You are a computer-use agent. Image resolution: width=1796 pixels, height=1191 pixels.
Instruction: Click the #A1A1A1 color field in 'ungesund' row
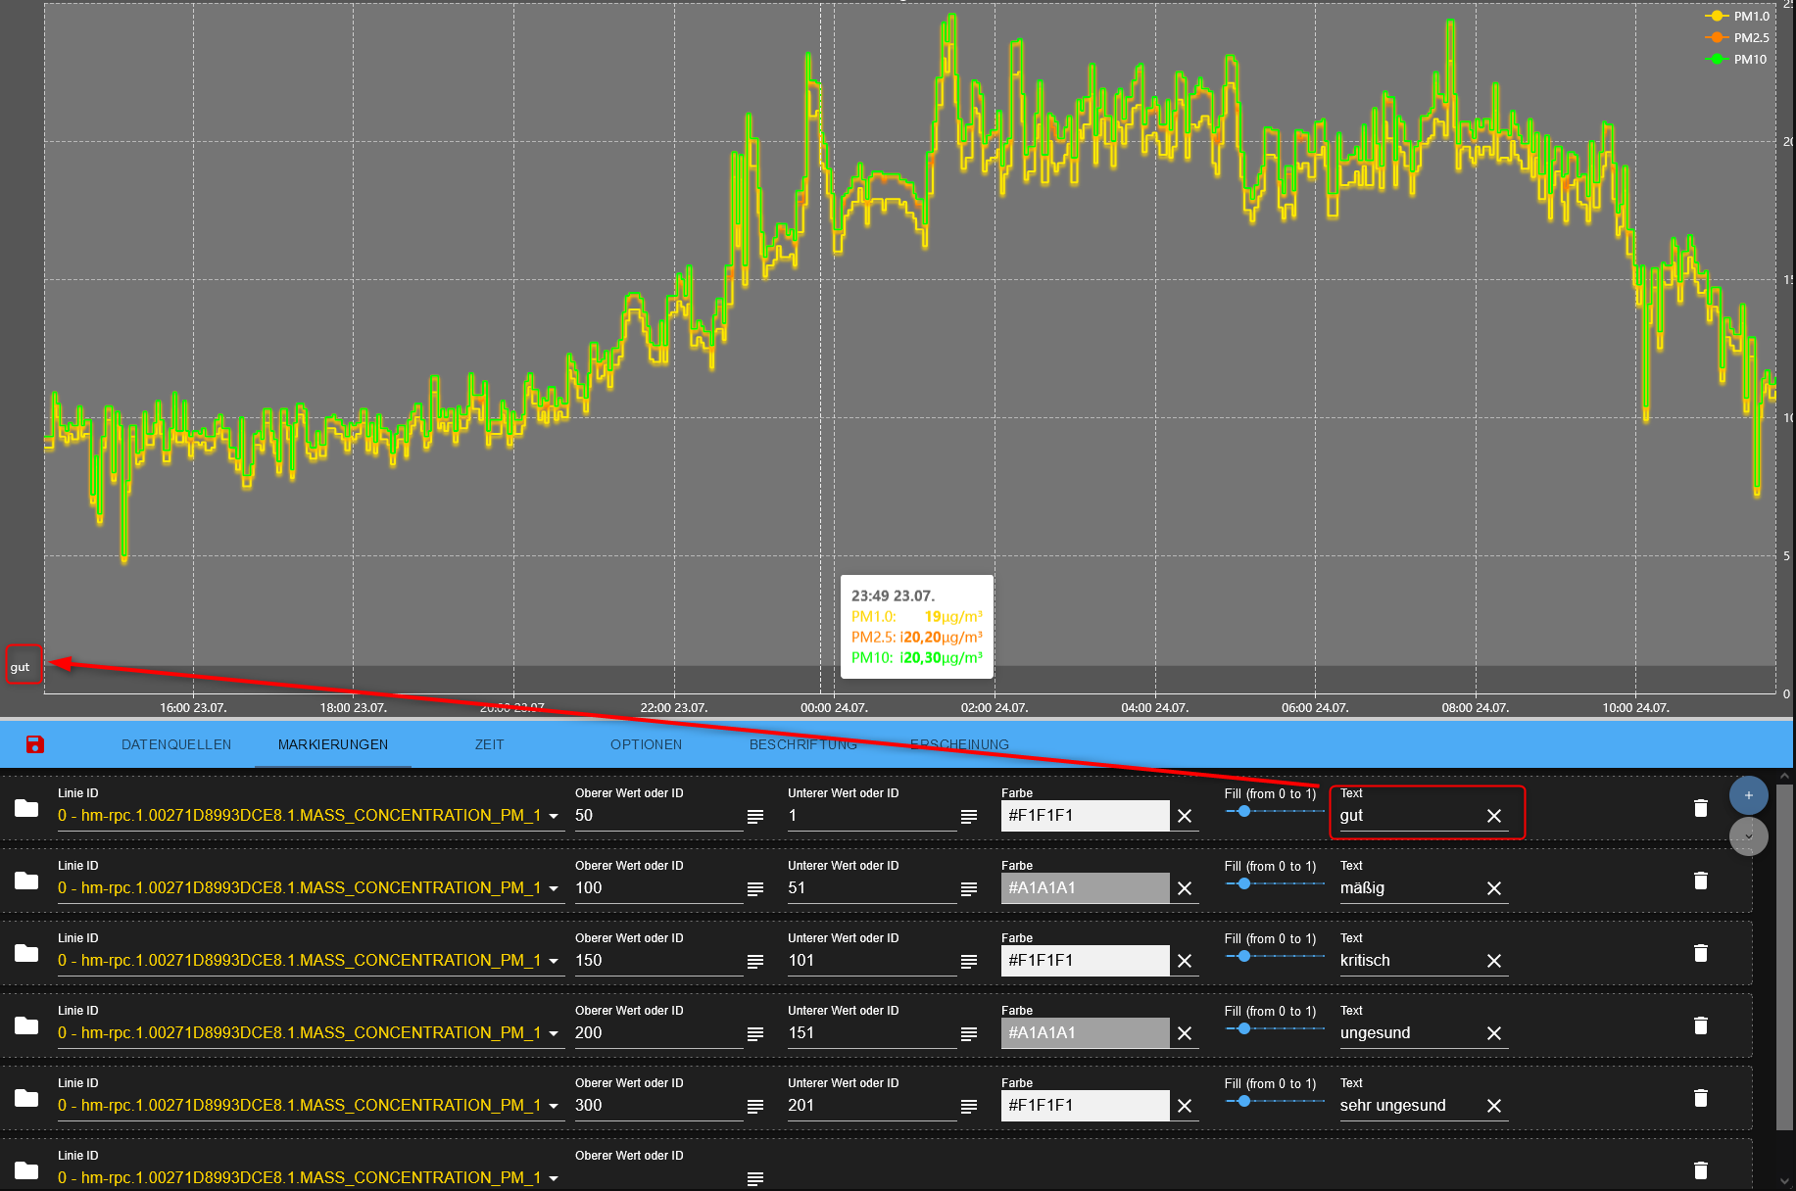click(1085, 1033)
